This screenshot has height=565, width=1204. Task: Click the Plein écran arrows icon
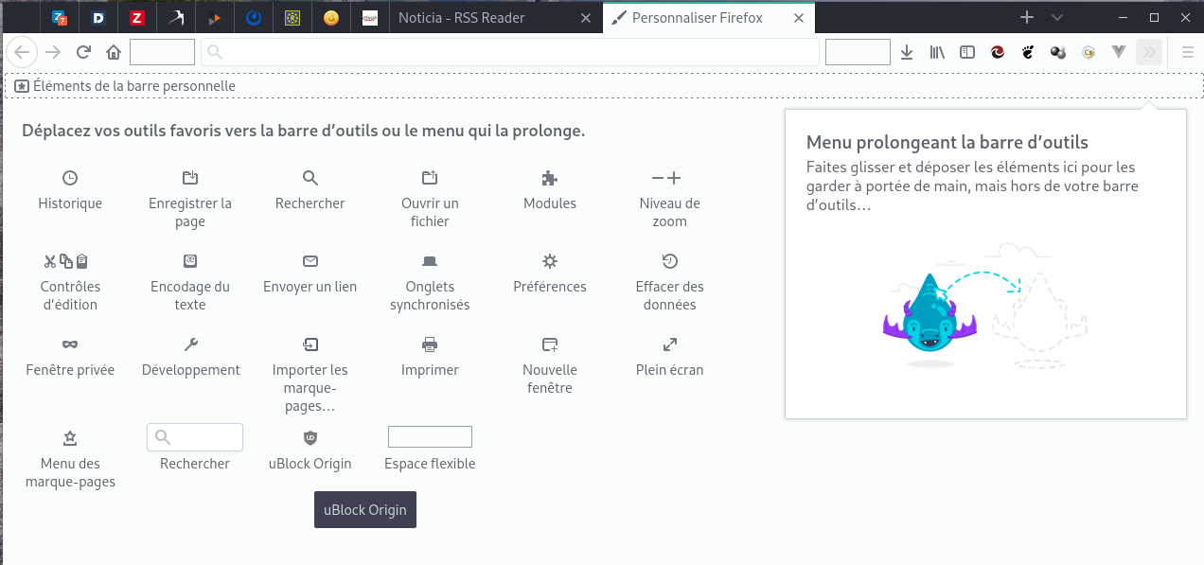click(x=669, y=344)
